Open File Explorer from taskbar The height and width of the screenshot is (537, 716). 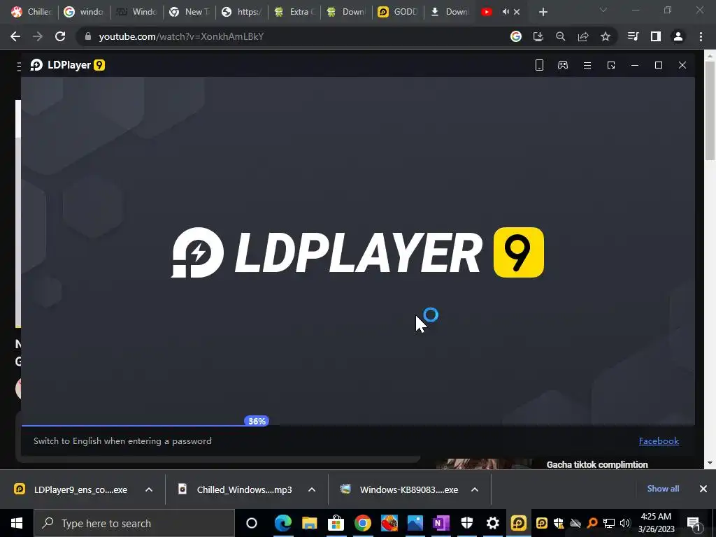click(x=310, y=523)
